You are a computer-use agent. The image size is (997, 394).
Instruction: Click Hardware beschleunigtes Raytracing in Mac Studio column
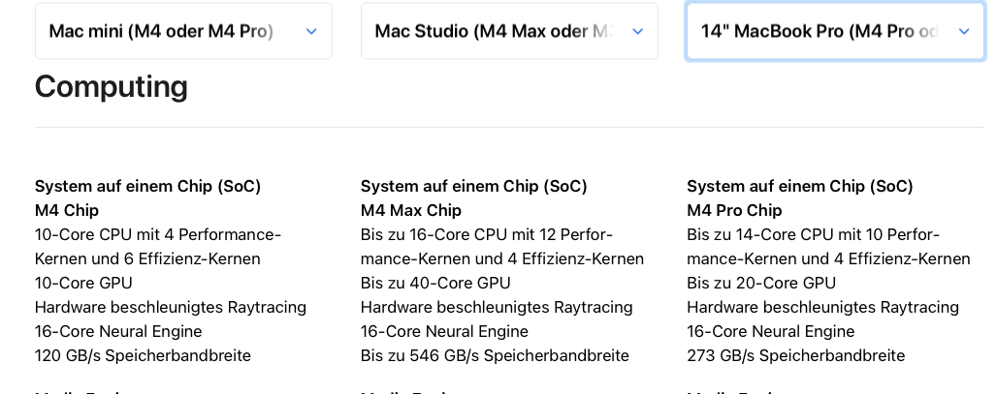pyautogui.click(x=497, y=307)
